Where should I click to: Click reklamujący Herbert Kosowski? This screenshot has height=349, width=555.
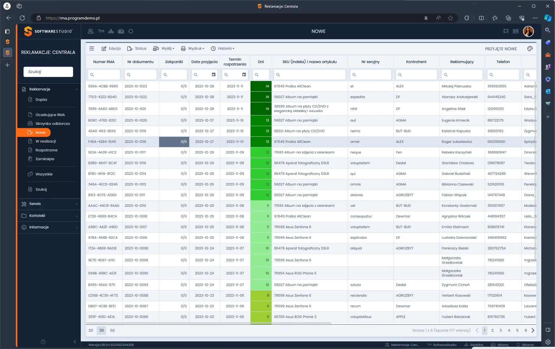point(456,295)
